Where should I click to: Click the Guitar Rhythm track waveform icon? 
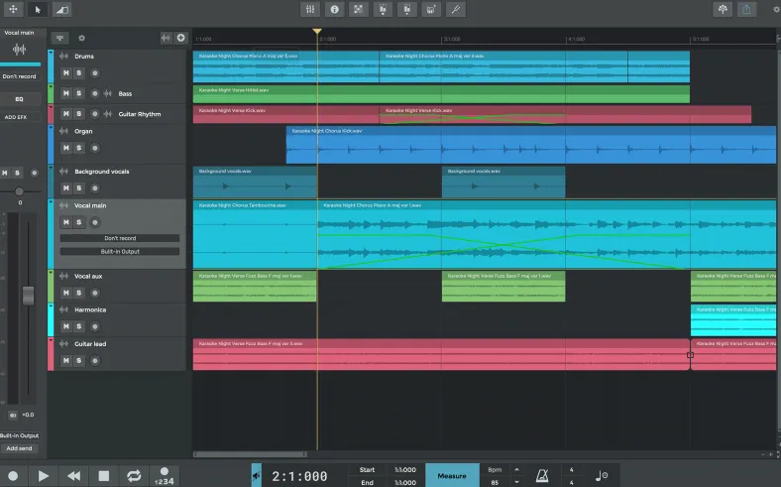(x=108, y=114)
